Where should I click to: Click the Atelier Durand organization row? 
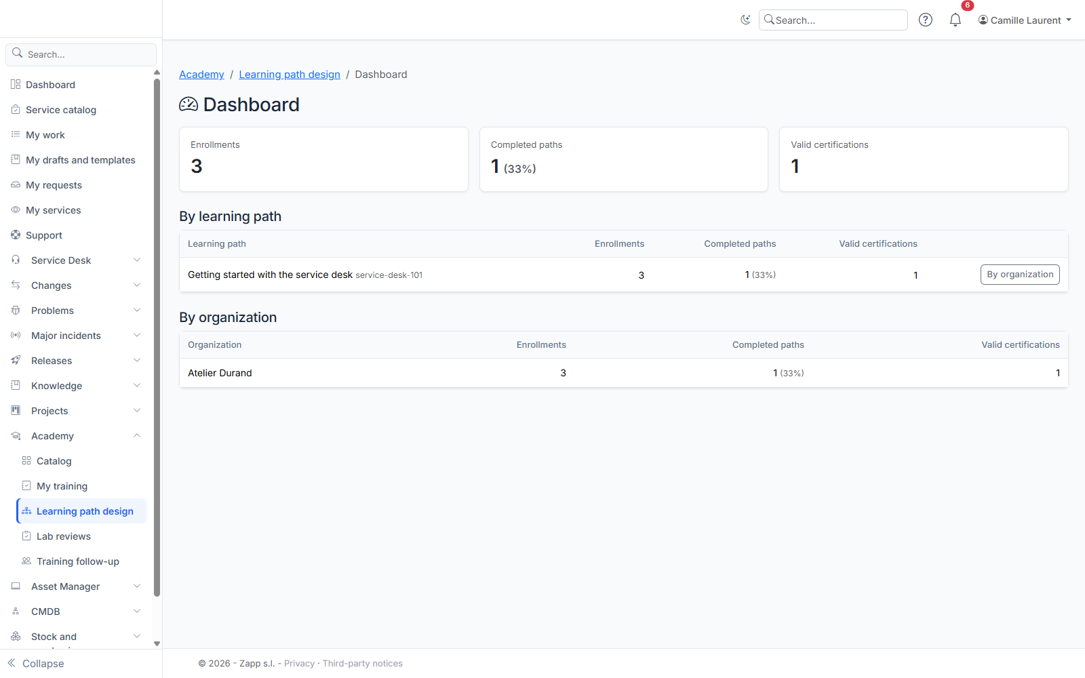click(x=623, y=373)
